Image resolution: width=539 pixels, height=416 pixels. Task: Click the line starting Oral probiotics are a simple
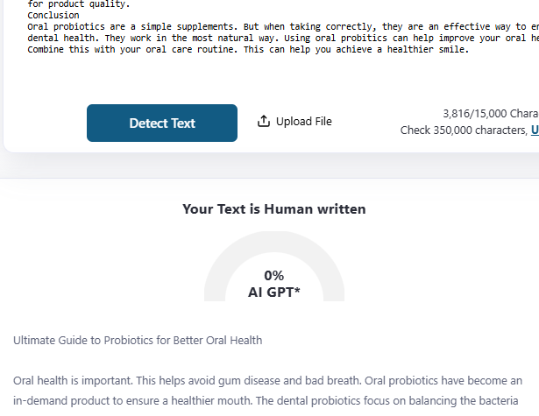tap(263, 26)
